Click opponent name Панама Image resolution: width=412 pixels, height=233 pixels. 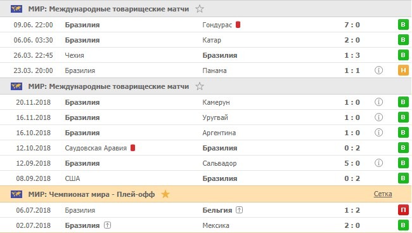point(214,70)
